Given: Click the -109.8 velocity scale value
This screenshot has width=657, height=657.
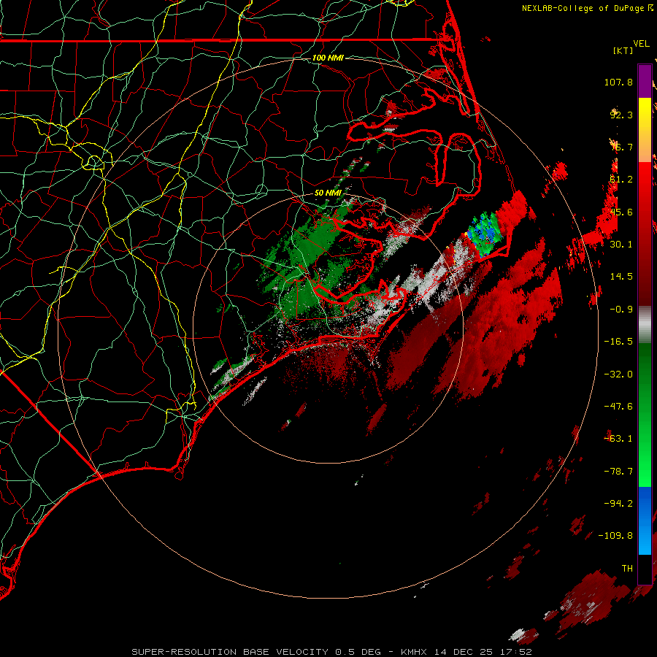Looking at the screenshot, I should [615, 536].
